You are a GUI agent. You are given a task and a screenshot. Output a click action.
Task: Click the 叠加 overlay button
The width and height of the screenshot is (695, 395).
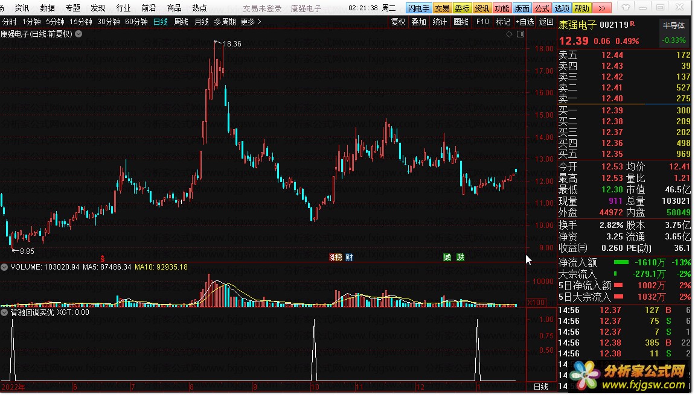click(x=418, y=22)
